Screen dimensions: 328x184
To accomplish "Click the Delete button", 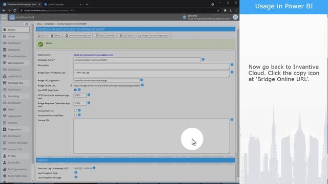I will [x=56, y=36].
